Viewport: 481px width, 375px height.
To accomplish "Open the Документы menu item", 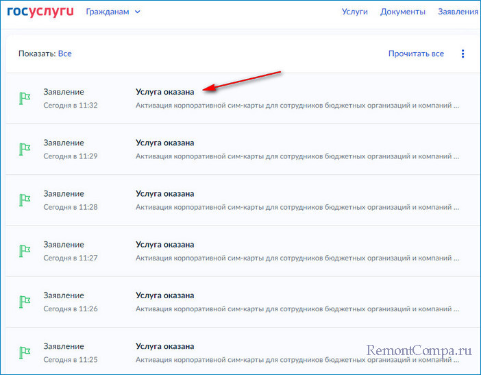I will tap(403, 12).
